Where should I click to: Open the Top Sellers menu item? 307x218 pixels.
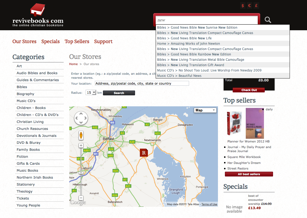point(77,42)
